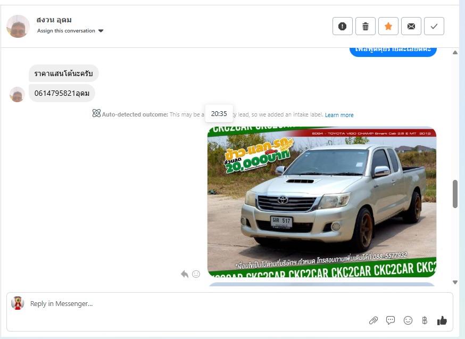Delete conversation using the trash icon
Viewport: 465px width, 339px height.
[366, 26]
